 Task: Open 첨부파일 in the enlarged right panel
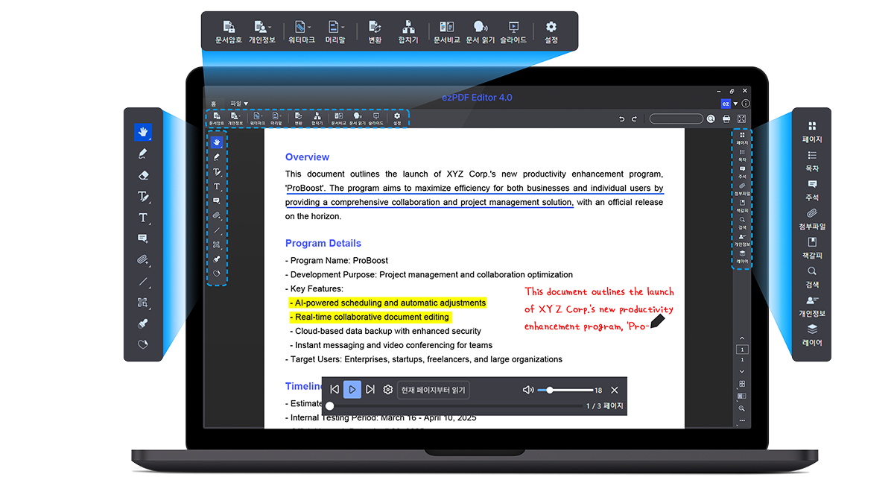pos(812,219)
